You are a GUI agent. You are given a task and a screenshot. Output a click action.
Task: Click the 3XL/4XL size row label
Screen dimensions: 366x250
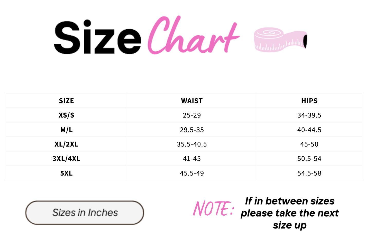pyautogui.click(x=66, y=159)
